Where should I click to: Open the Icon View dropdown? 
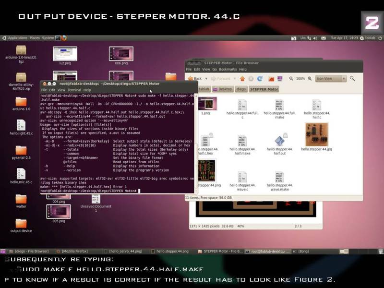click(x=331, y=79)
